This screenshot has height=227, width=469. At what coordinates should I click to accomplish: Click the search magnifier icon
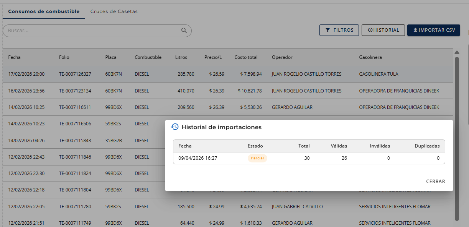[184, 31]
